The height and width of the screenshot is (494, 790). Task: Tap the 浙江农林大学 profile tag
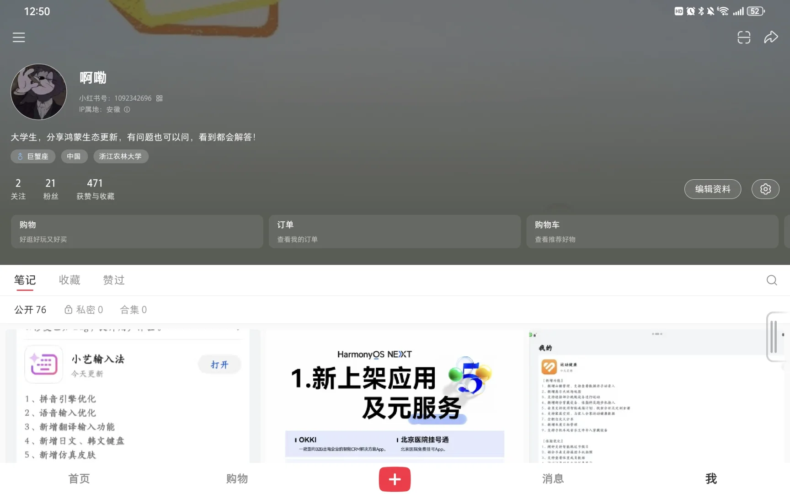(121, 156)
